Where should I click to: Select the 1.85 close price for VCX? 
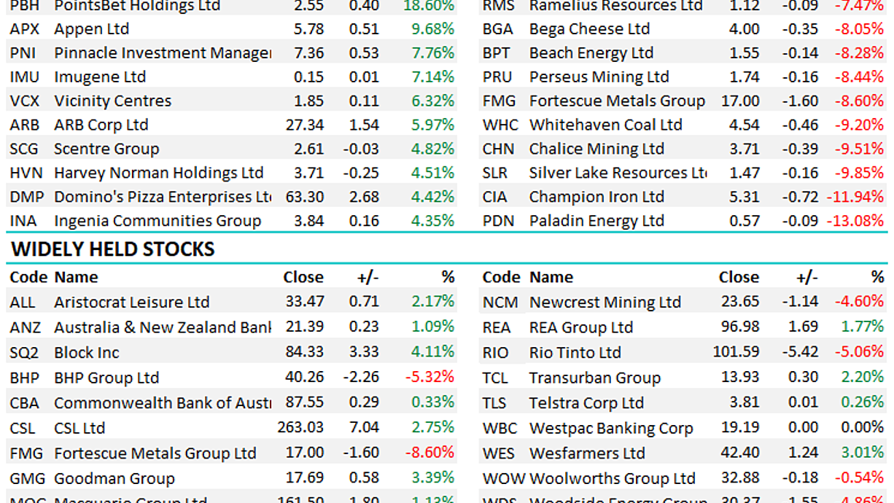click(x=309, y=101)
